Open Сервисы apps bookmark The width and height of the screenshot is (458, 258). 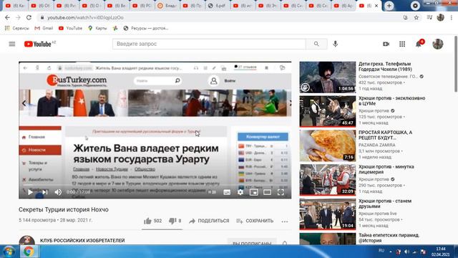pyautogui.click(x=16, y=29)
